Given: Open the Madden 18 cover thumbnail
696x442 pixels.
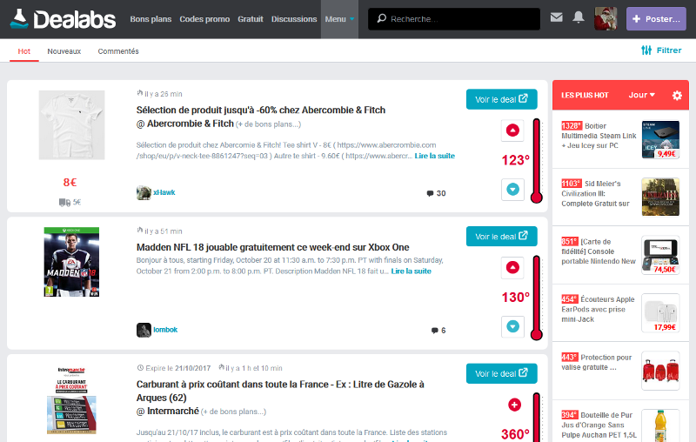Looking at the screenshot, I should [x=71, y=262].
